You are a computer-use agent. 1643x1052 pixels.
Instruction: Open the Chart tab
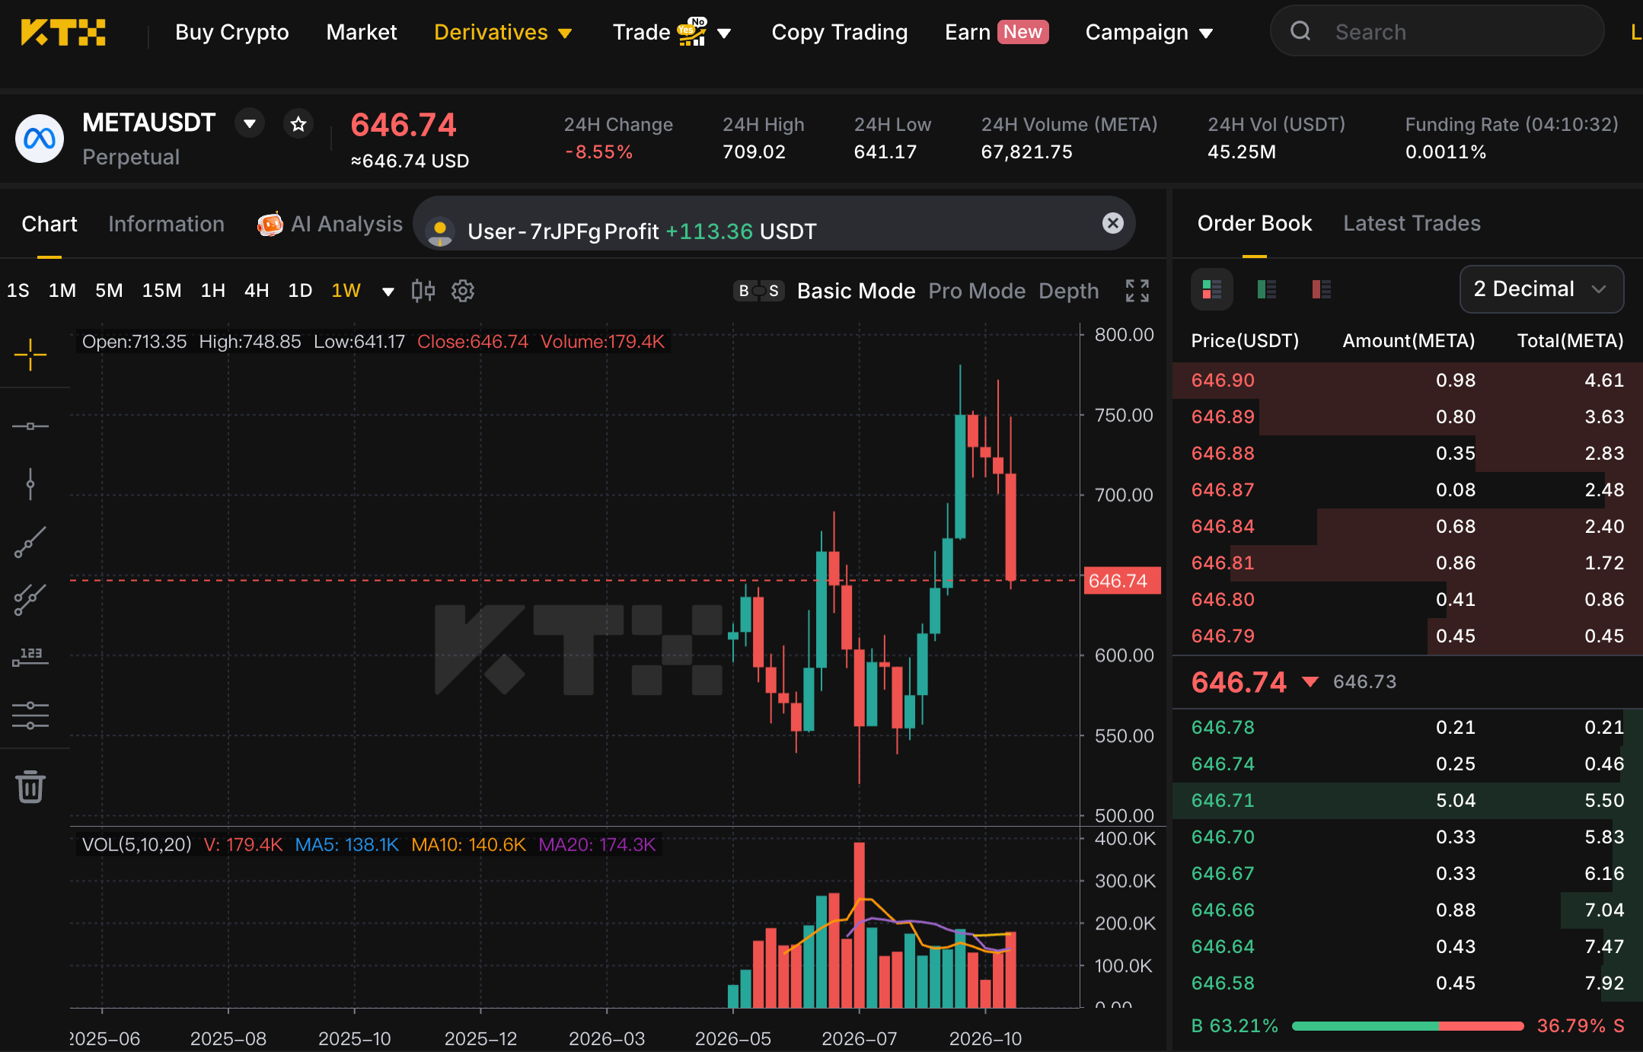pyautogui.click(x=49, y=224)
